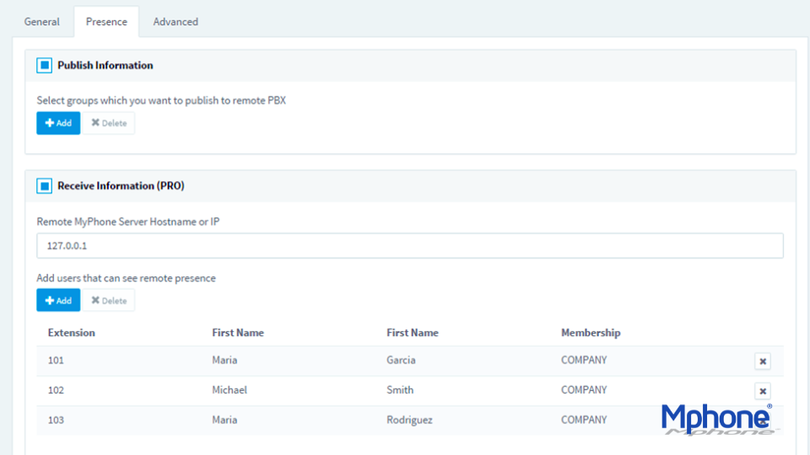Click the surname Smith
The height and width of the screenshot is (455, 810).
pos(400,390)
